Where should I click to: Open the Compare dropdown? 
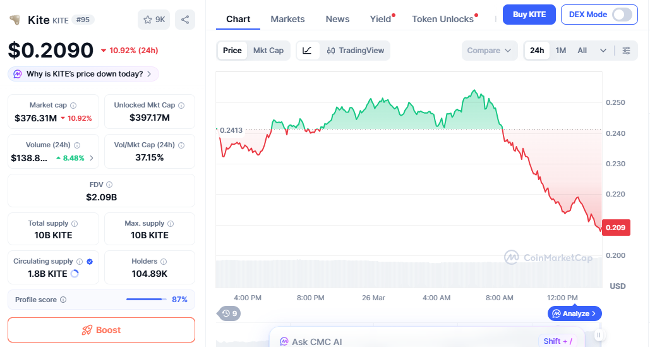pyautogui.click(x=490, y=51)
